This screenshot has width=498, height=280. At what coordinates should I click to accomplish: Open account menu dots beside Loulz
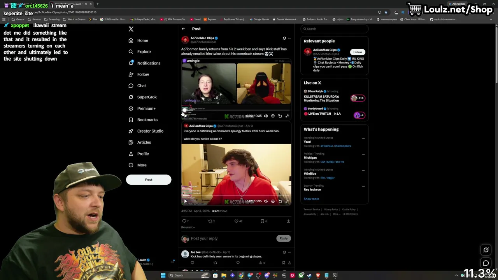[172, 262]
